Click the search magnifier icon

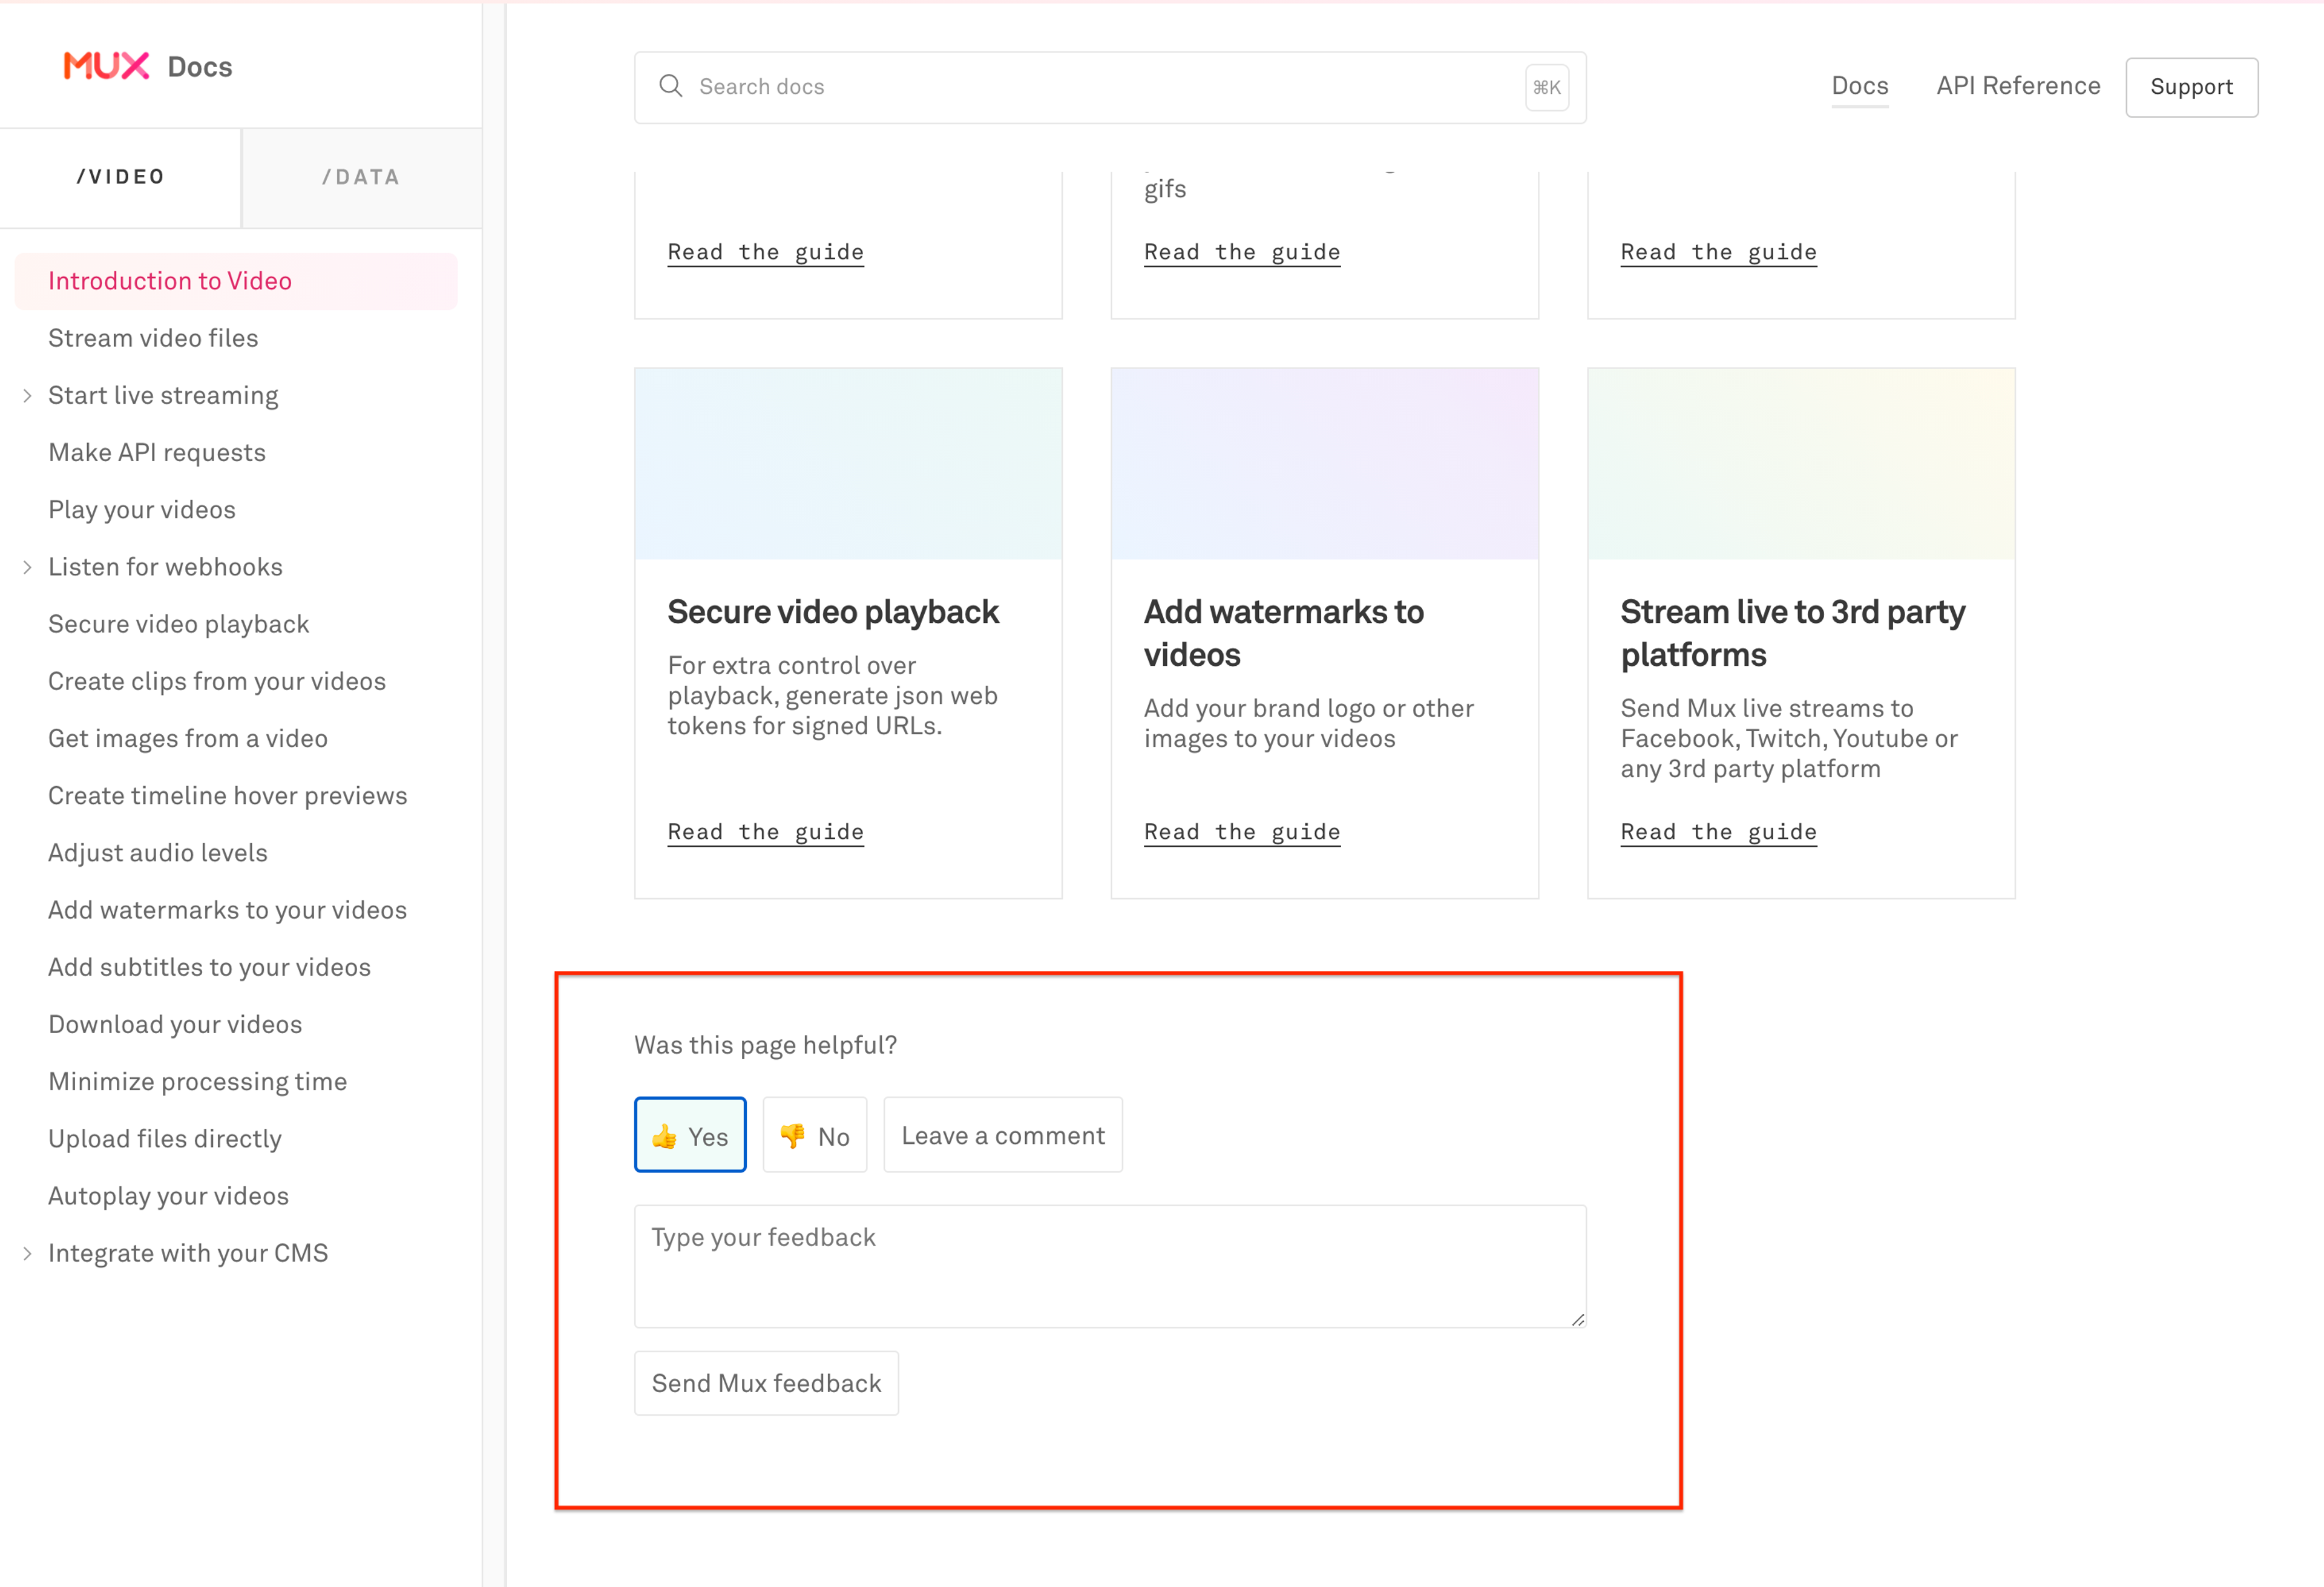(x=671, y=86)
